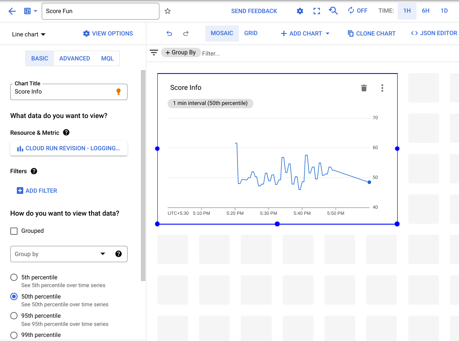This screenshot has width=459, height=341.
Task: Go back using the left arrow
Action: [x=12, y=11]
